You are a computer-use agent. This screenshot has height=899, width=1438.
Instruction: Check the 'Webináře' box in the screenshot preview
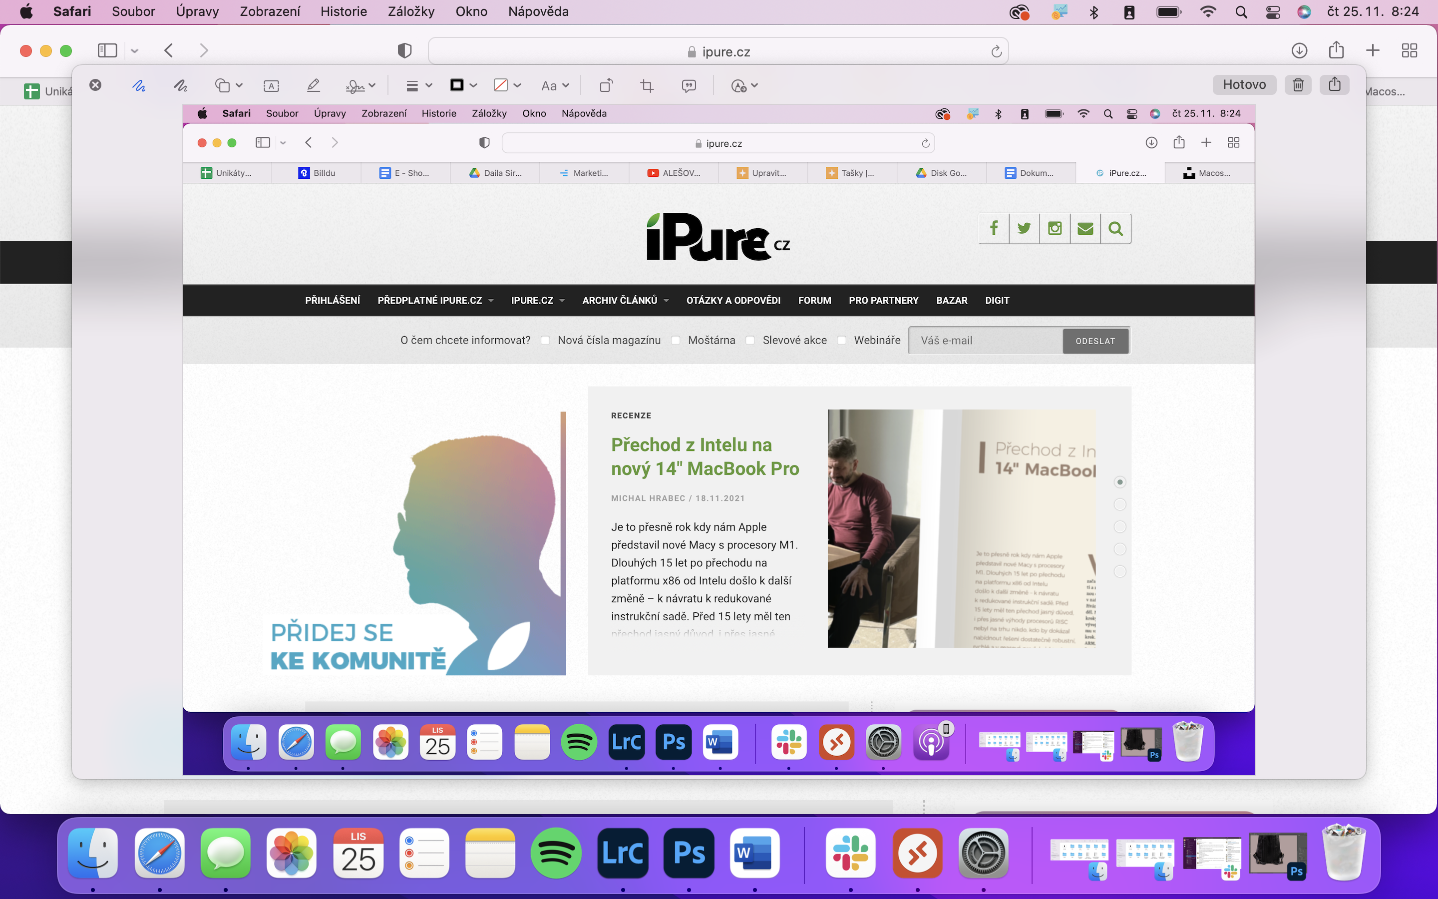[841, 341]
